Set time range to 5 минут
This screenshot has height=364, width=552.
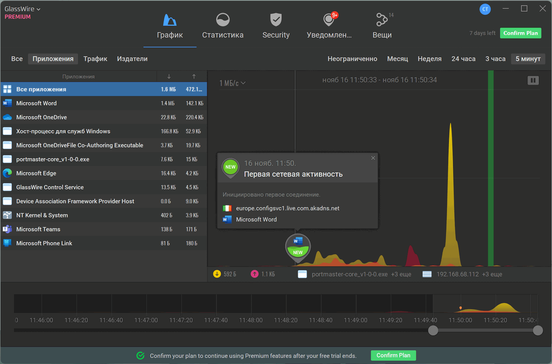pos(528,59)
